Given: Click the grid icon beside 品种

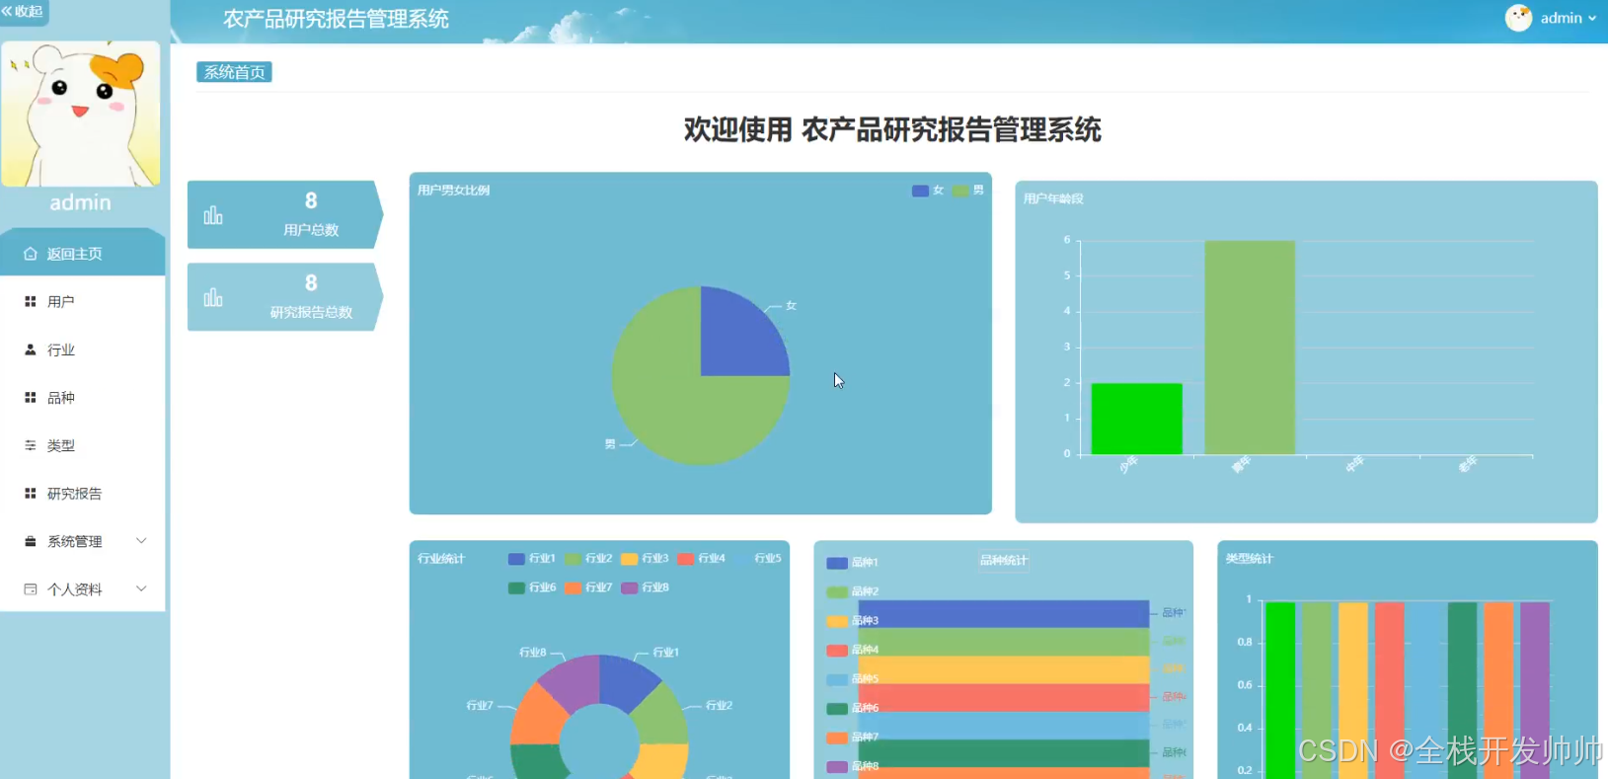Looking at the screenshot, I should [x=31, y=397].
